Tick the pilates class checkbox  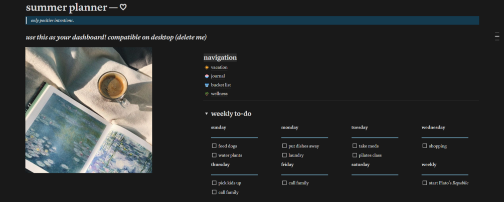tap(355, 155)
